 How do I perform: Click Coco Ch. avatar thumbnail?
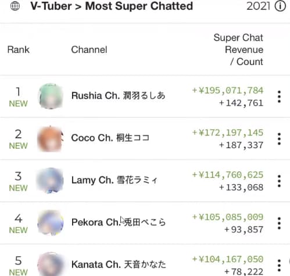coord(51,138)
